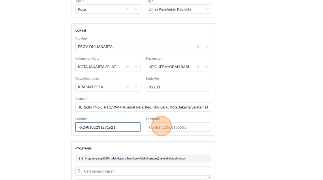Expand the Tipe dropdown chevron
The width and height of the screenshot is (323, 180).
[x=136, y=9]
